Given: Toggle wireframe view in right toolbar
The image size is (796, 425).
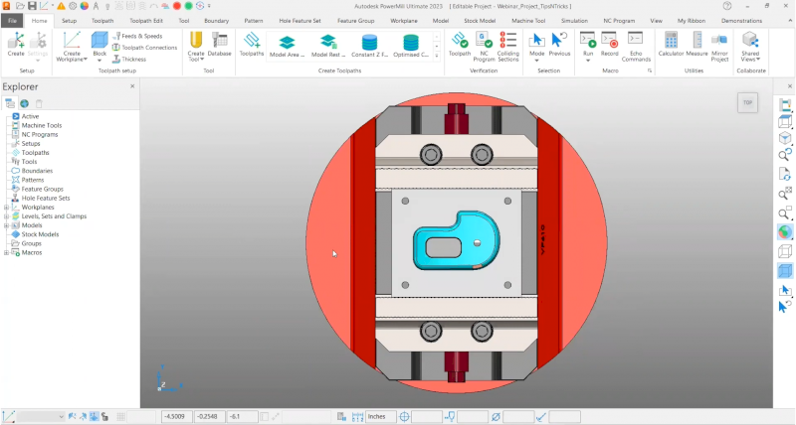Looking at the screenshot, I should coord(785,251).
